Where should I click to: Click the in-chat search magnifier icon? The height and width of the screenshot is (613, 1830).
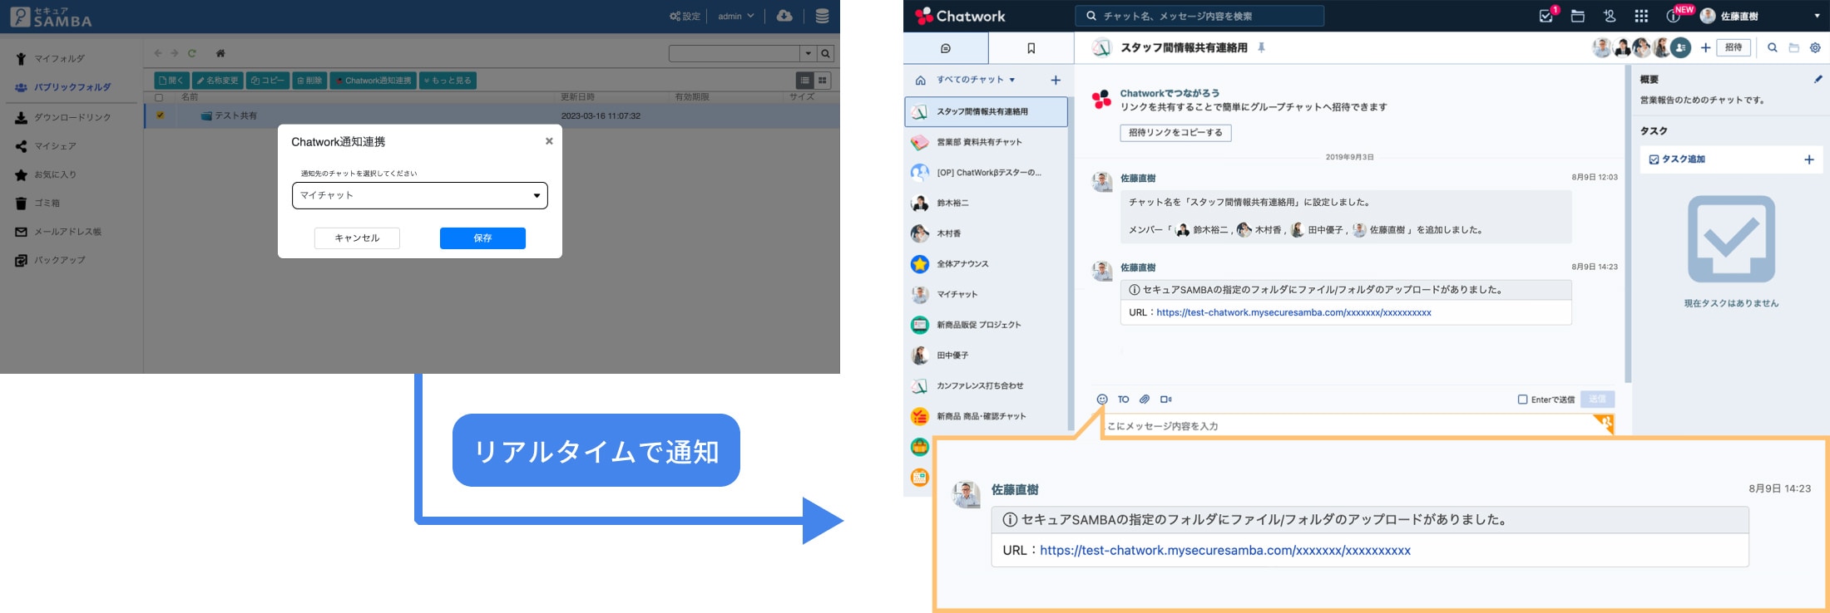[x=1773, y=48]
